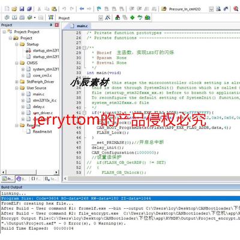Open the Manage Project Items icon
Image resolution: width=240 pixels, height=240 pixels.
point(118,17)
